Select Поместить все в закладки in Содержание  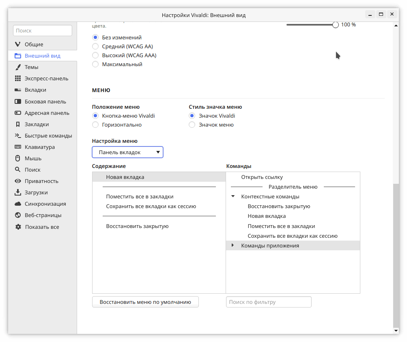point(159,196)
